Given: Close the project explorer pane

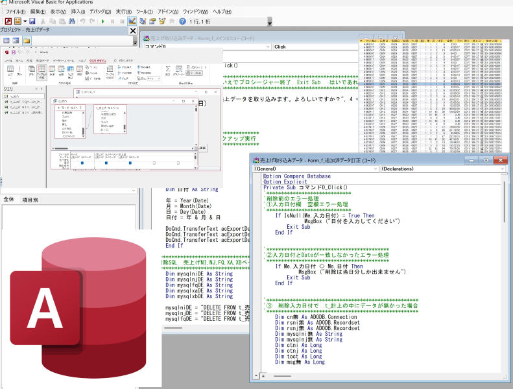Looking at the screenshot, I should [x=133, y=30].
